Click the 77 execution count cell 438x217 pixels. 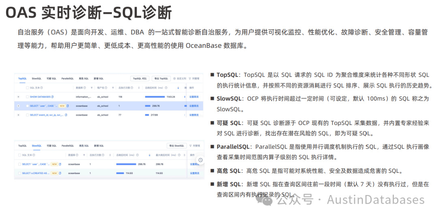point(120,115)
